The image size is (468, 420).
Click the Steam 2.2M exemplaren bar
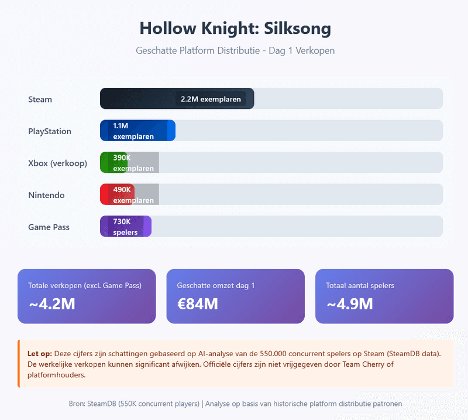pyautogui.click(x=177, y=98)
